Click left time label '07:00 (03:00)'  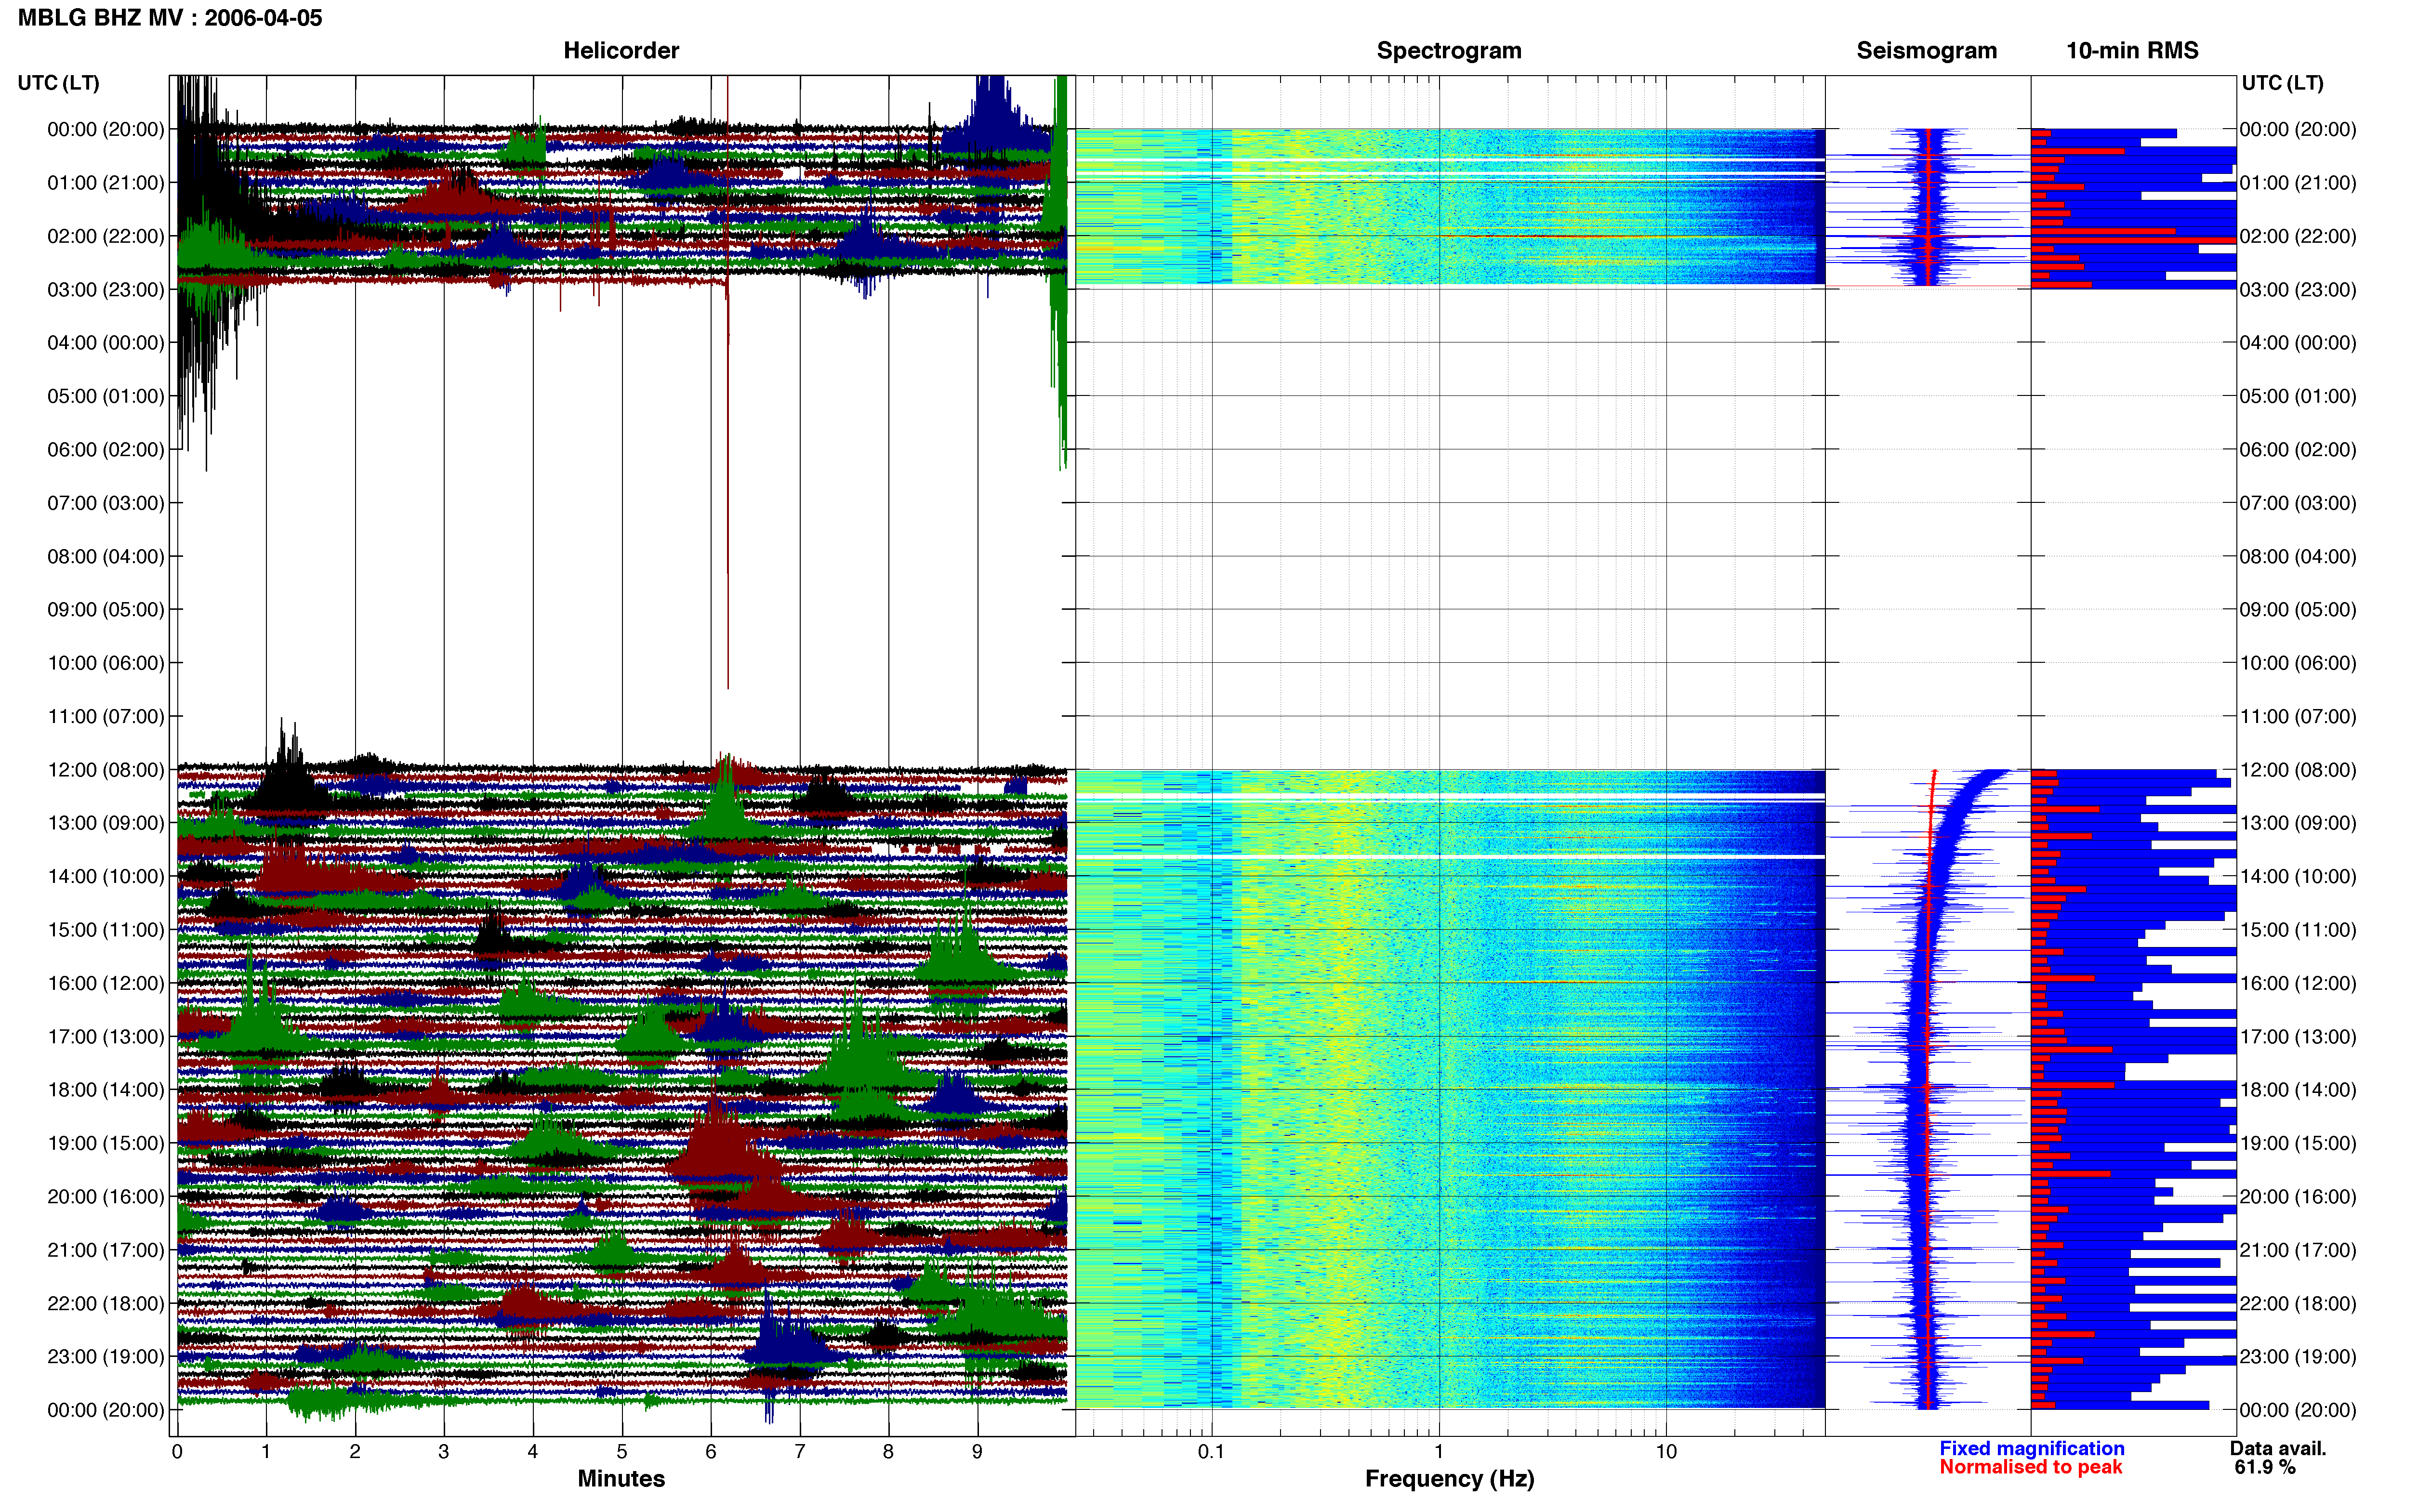click(x=106, y=503)
